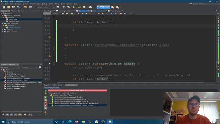Screen dimensions: 220x124
Task: Switch editor to History view
Action: pyautogui.click(x=55, y=14)
